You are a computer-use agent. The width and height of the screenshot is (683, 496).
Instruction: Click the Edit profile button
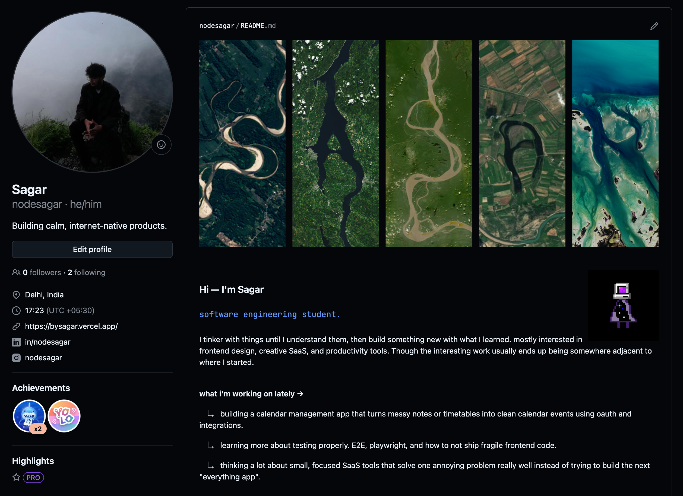tap(92, 249)
